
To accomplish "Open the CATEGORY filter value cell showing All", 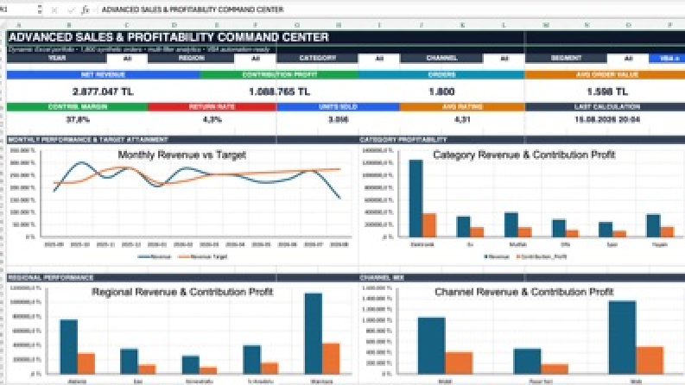I will 378,59.
